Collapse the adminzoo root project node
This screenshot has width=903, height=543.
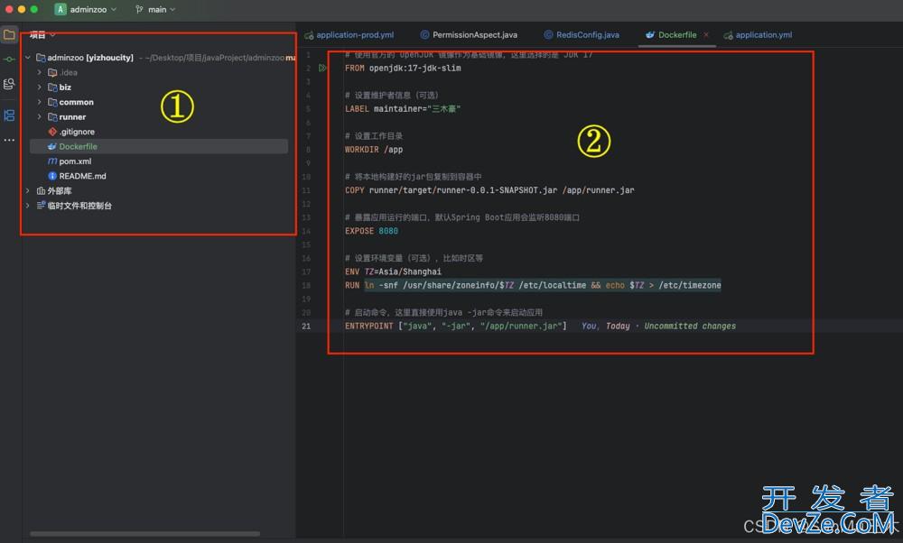pyautogui.click(x=28, y=58)
